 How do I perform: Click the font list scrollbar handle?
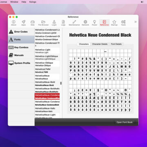click(x=61, y=83)
